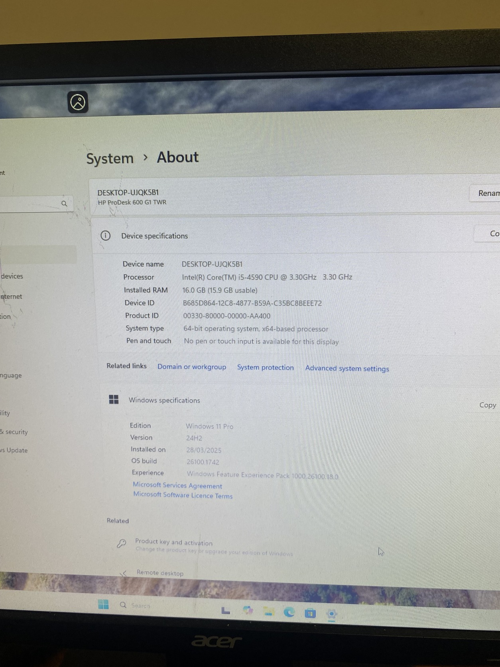
Task: Select the Device ID value text
Action: (252, 303)
